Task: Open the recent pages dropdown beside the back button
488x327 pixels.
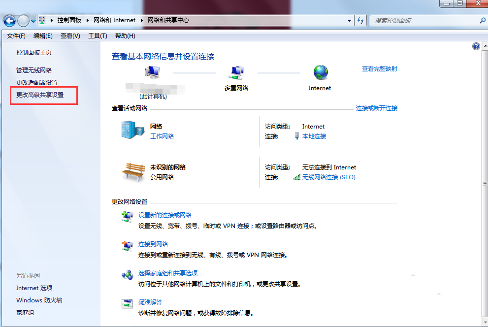Action: pos(33,20)
